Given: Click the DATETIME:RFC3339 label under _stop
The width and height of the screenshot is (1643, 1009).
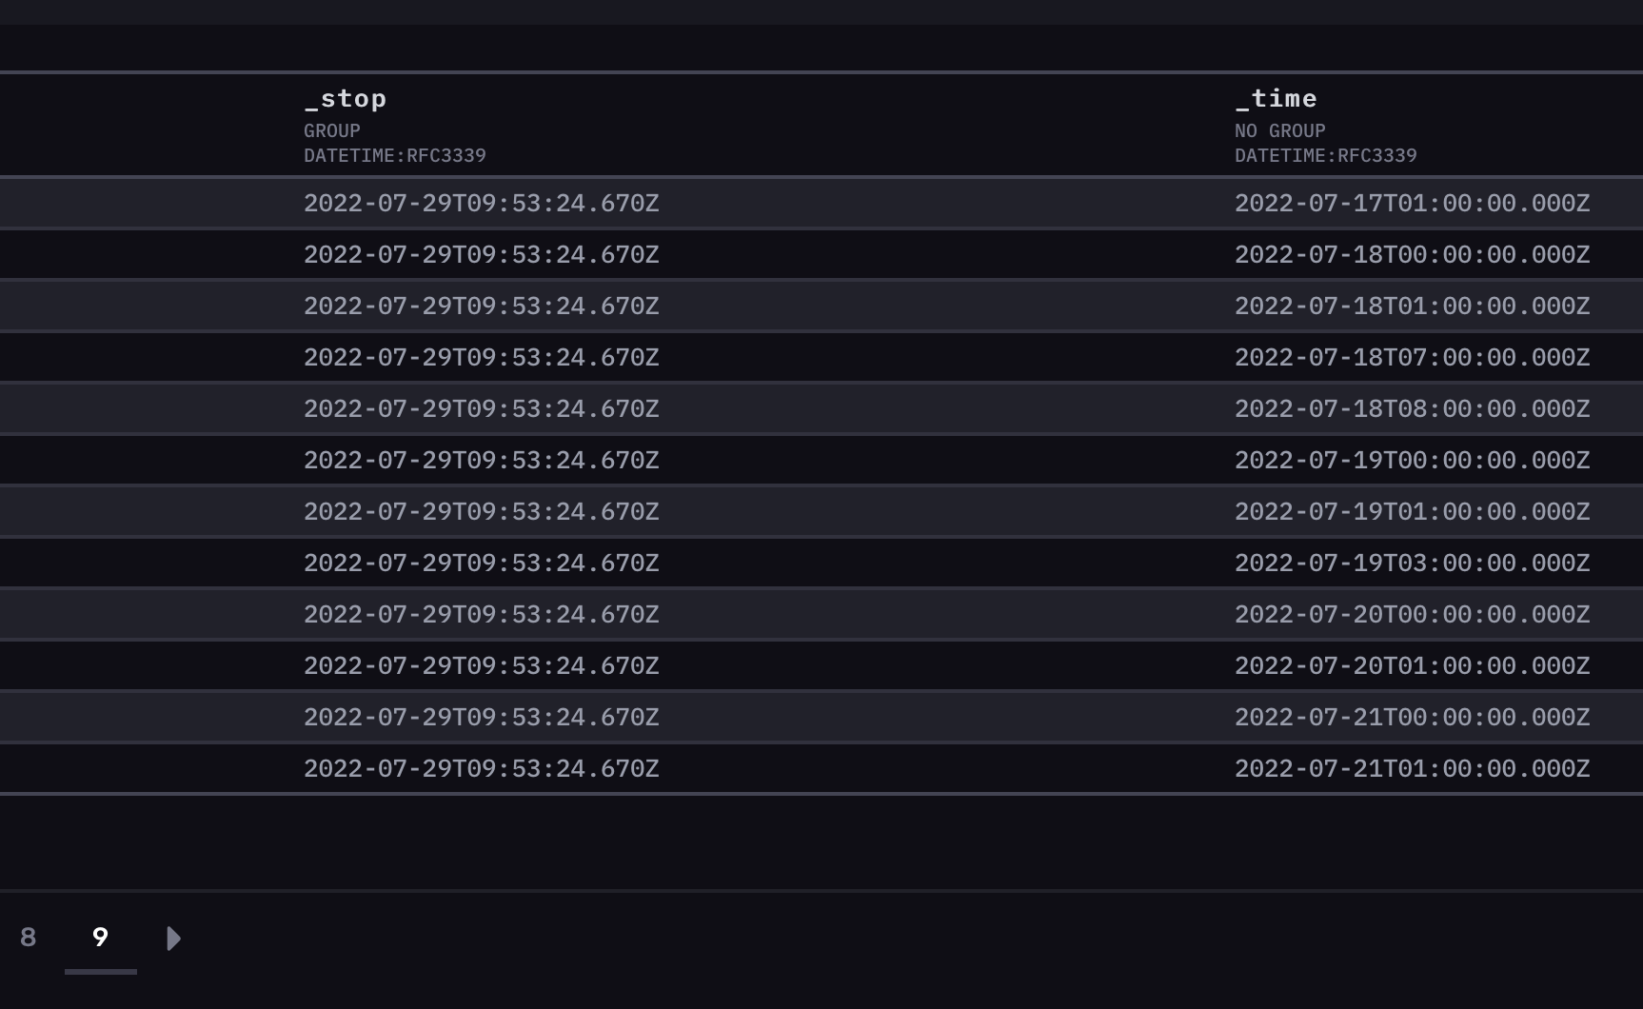Looking at the screenshot, I should tap(395, 155).
